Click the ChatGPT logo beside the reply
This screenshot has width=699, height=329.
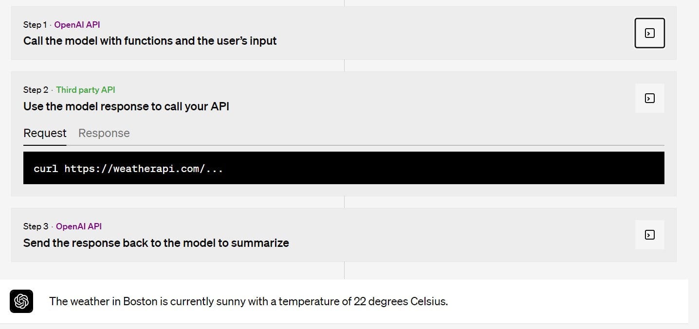pos(21,301)
